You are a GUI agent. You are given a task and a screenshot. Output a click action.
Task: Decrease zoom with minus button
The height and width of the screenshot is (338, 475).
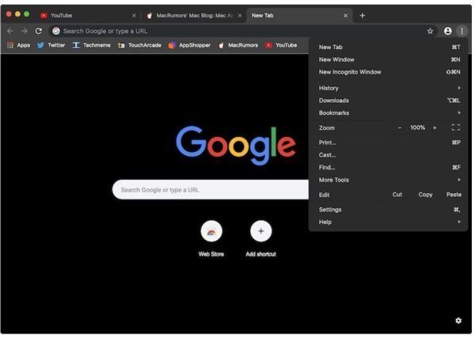400,127
